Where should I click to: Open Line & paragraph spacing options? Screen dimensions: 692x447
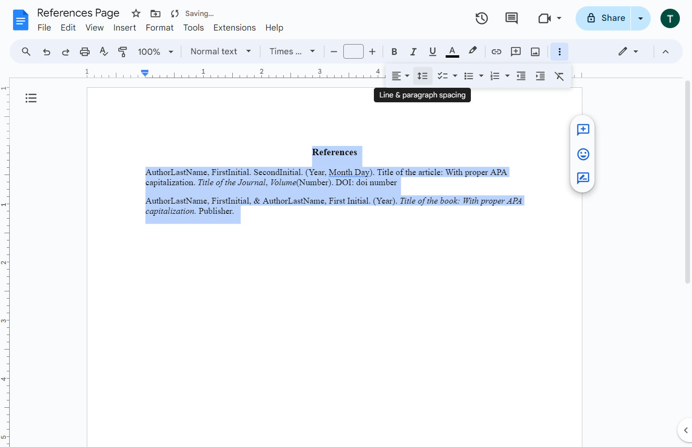(x=423, y=76)
